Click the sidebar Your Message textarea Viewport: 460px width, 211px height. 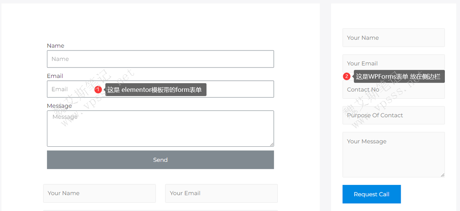[393, 155]
